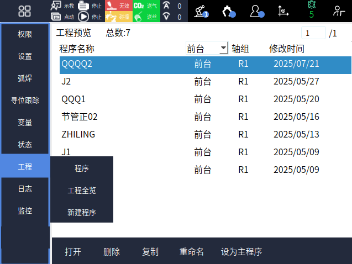Viewport: 352px width, 264px height.
Task: Click the green speed icon showing 5
Action: tap(311, 11)
